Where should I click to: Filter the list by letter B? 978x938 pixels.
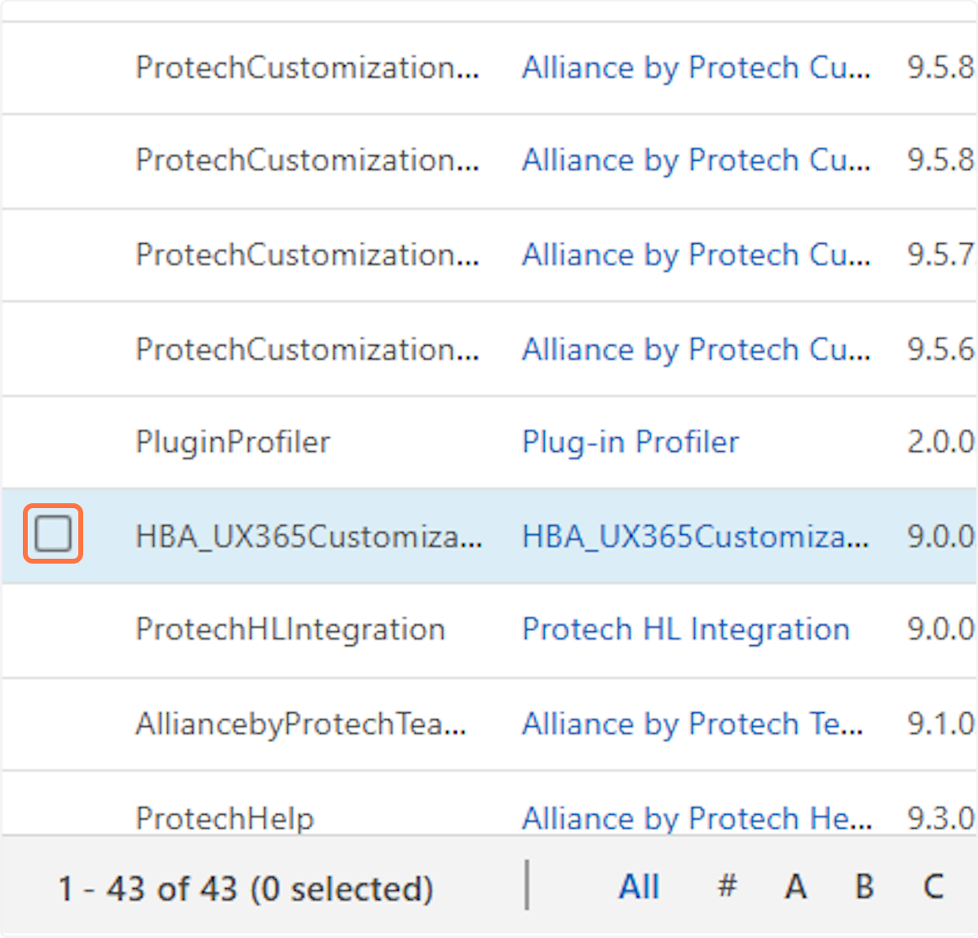(x=865, y=887)
